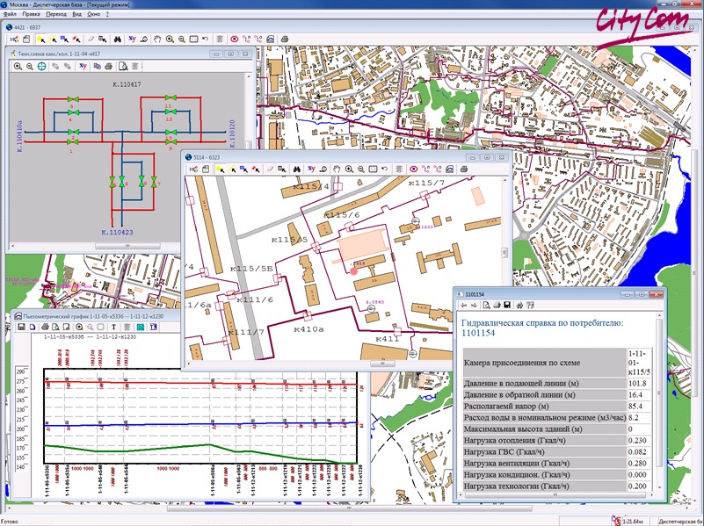Toggle the red eye icon in main toolbar
The image size is (704, 526).
(234, 40)
